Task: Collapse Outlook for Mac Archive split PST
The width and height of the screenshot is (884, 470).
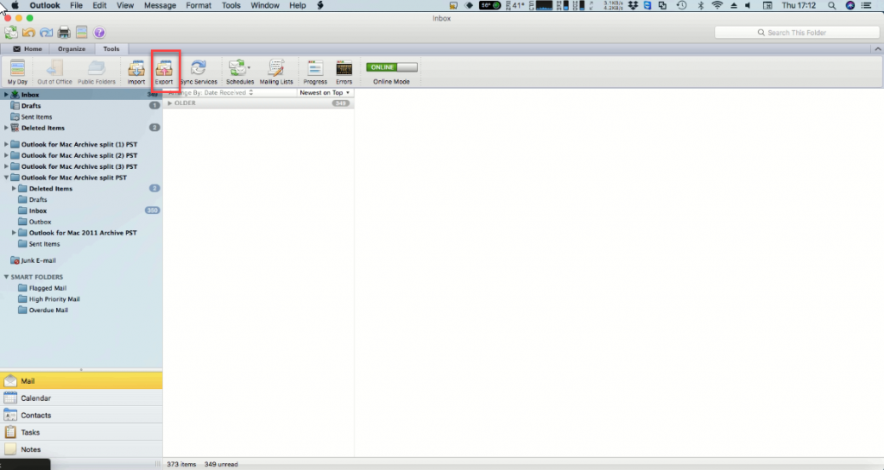Action: [6, 178]
